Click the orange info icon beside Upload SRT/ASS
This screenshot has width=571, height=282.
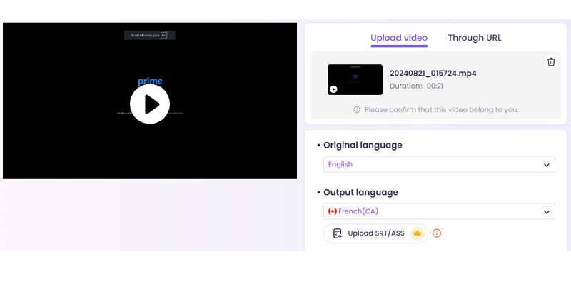pos(437,233)
